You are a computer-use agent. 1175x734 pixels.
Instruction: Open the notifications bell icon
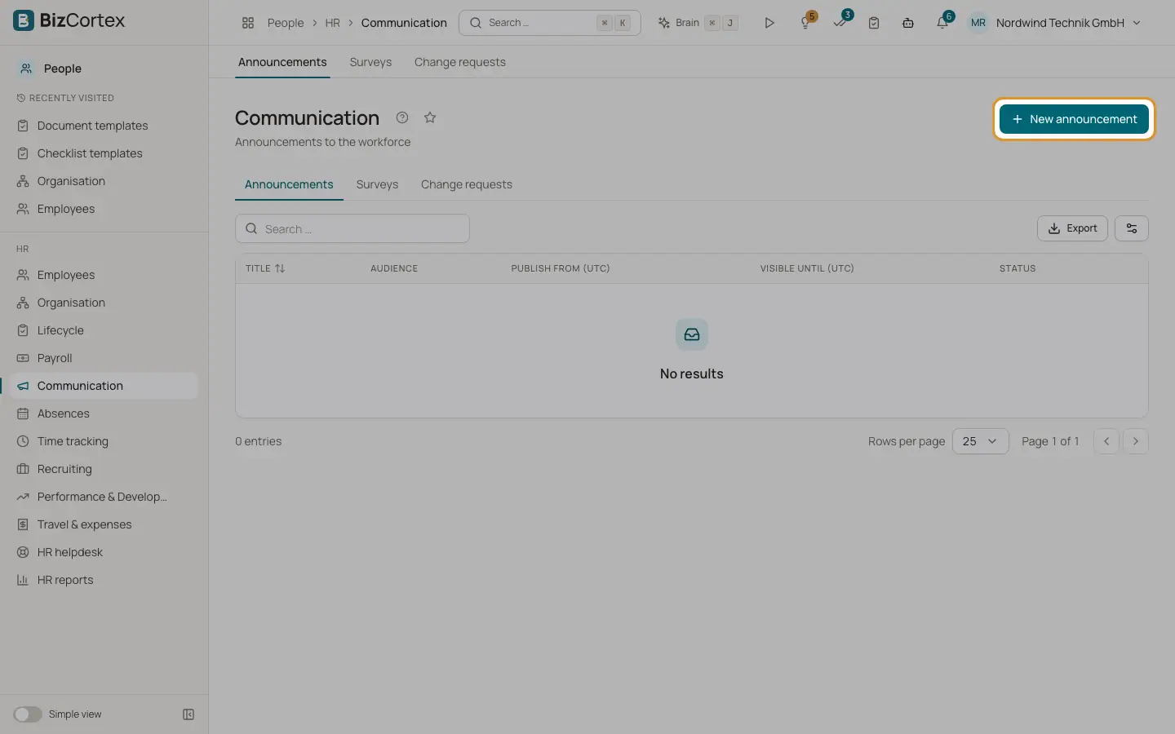[942, 23]
